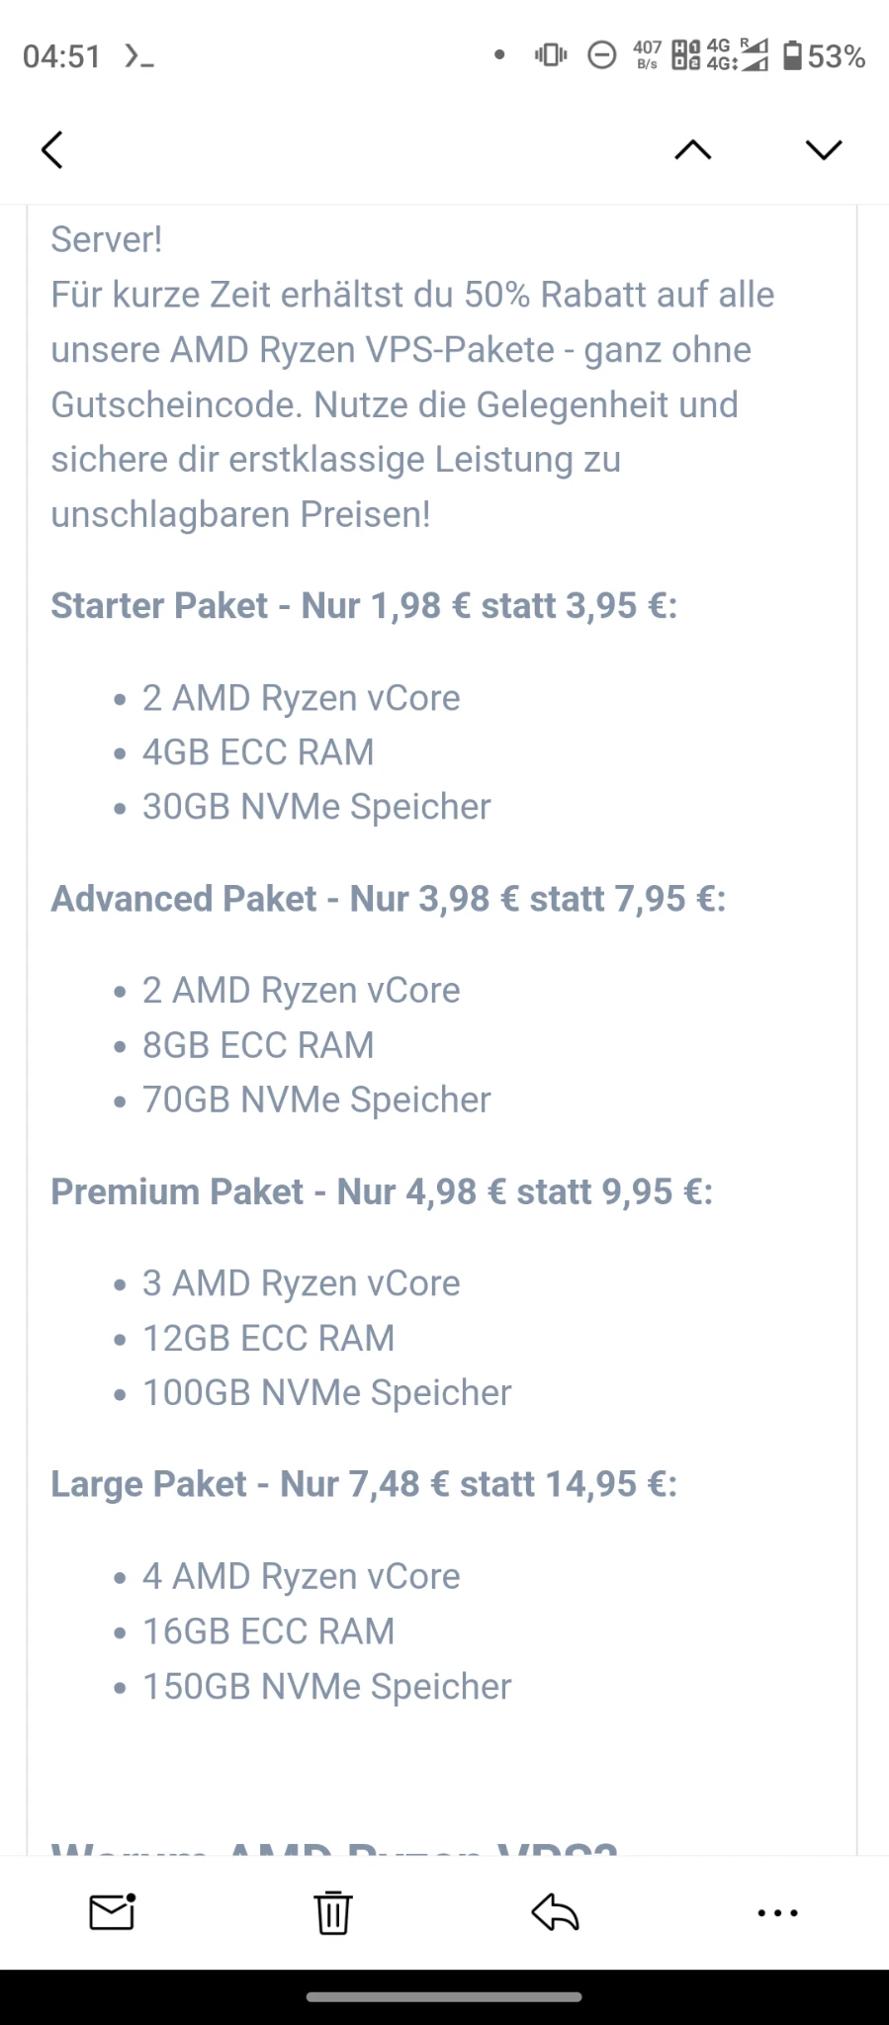Mark email as unread envelope icon
Image resolution: width=889 pixels, height=2025 pixels.
[x=112, y=1911]
